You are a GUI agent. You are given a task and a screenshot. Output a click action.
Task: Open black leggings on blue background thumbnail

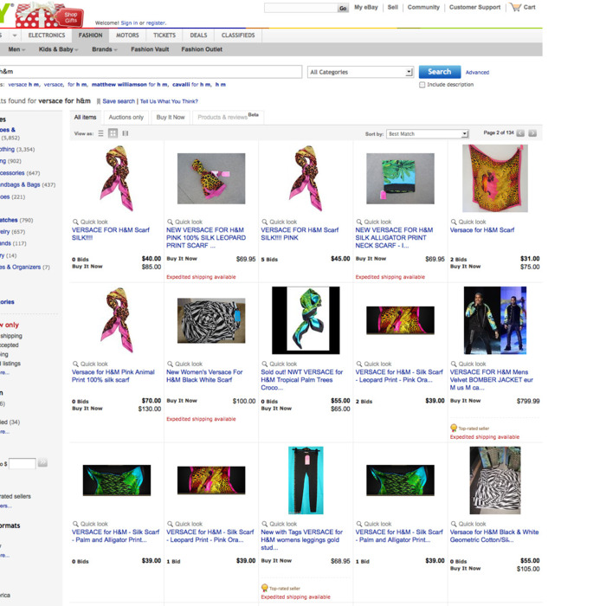306,480
